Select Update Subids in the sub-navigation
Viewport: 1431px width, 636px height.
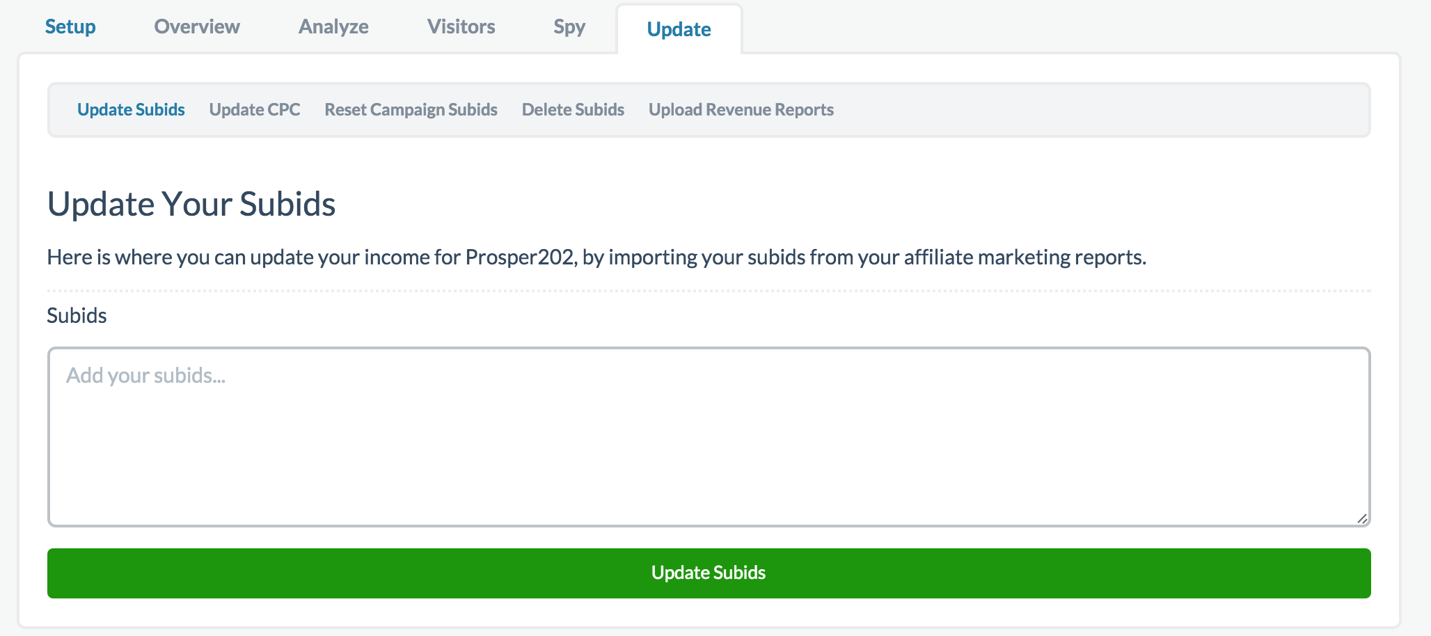tap(131, 109)
